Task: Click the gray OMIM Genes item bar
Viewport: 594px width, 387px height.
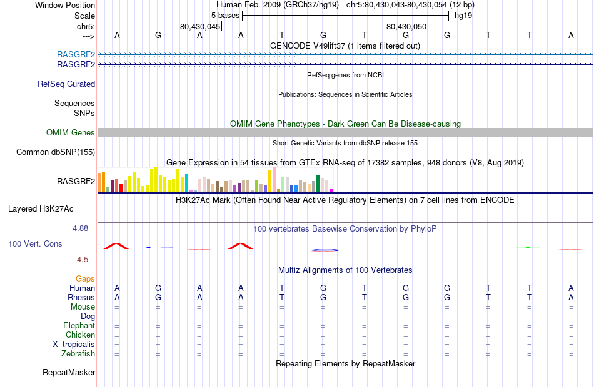Action: click(x=345, y=132)
